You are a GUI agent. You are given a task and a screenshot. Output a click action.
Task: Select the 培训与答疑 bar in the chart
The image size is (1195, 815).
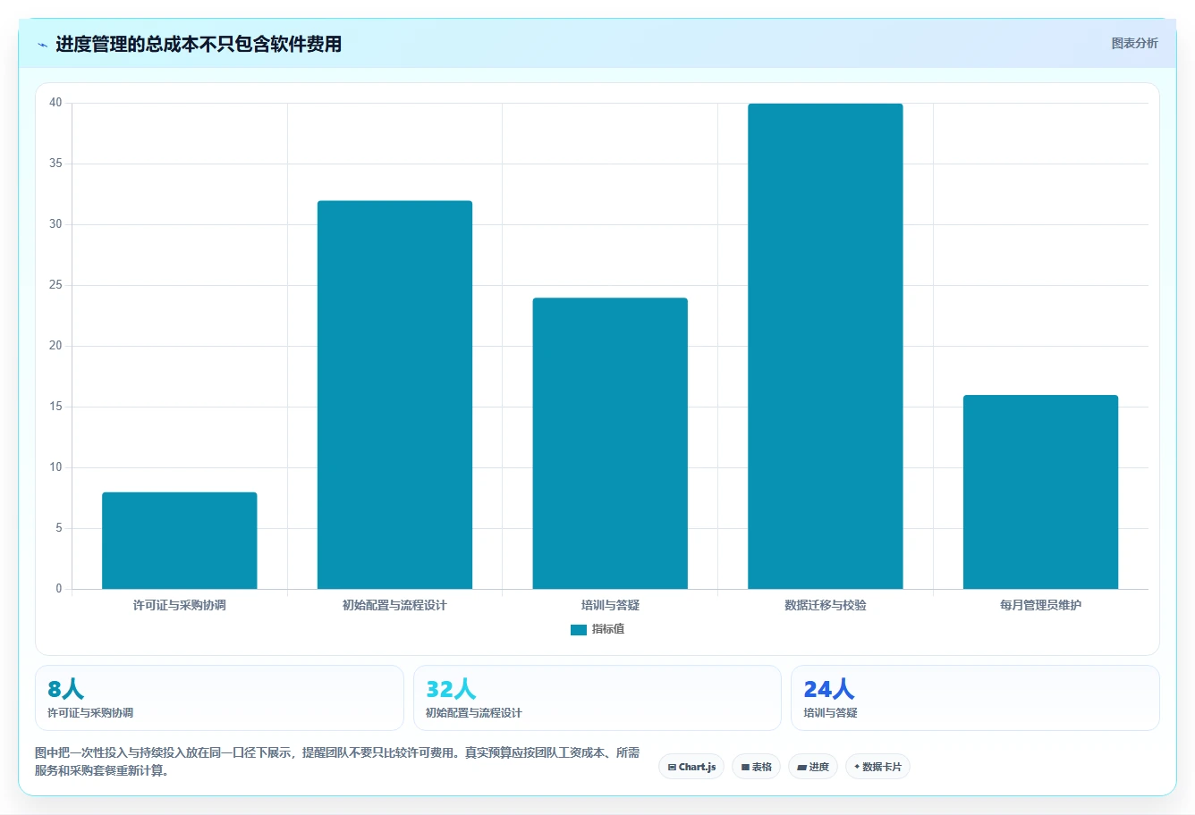[610, 443]
